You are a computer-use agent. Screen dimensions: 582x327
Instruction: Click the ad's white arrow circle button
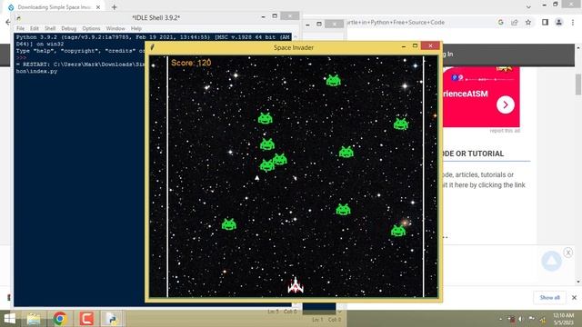pos(506,105)
